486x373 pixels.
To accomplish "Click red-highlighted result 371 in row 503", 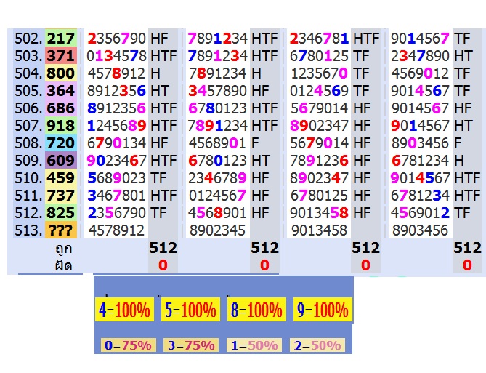I will [61, 56].
